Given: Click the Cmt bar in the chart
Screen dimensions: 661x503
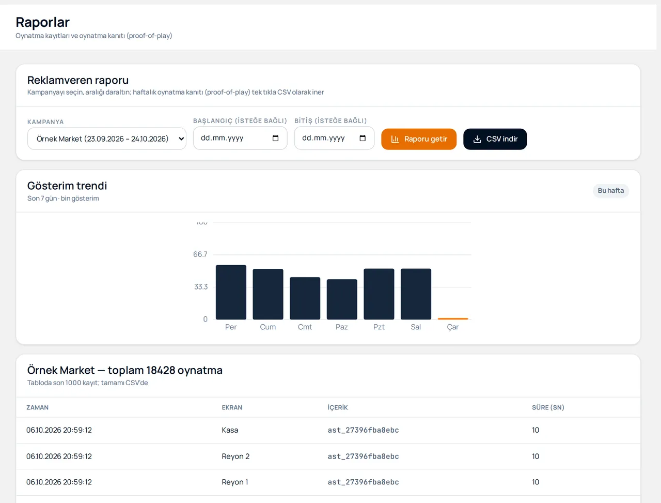Looking at the screenshot, I should [x=305, y=298].
